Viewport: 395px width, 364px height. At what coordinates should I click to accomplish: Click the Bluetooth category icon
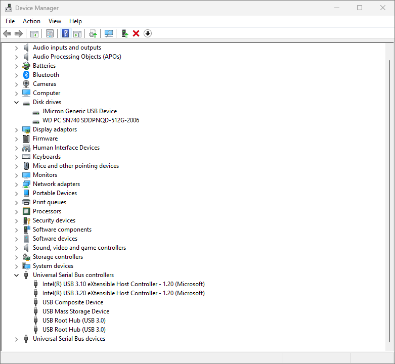pos(26,75)
